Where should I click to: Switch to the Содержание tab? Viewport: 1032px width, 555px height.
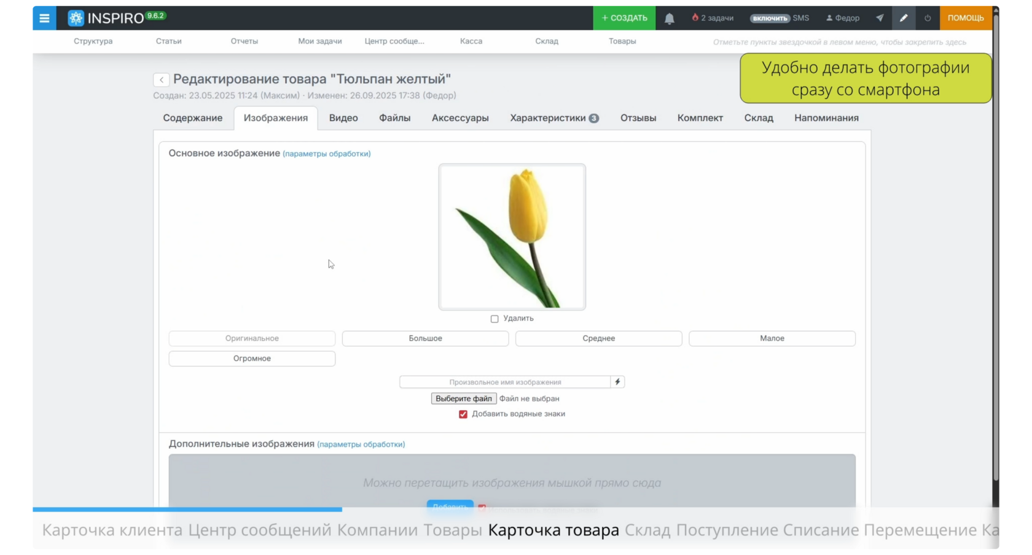point(193,118)
